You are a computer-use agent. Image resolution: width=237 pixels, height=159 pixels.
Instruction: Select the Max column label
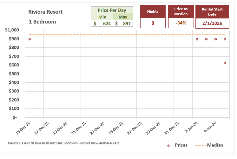(x=122, y=17)
